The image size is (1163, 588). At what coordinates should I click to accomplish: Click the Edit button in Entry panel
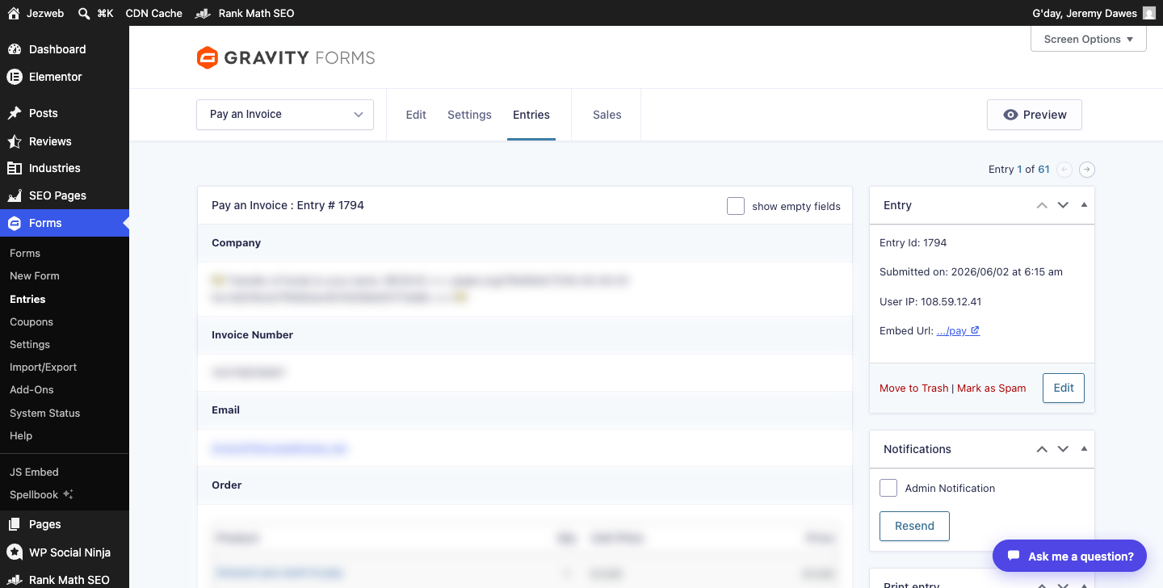coord(1064,388)
